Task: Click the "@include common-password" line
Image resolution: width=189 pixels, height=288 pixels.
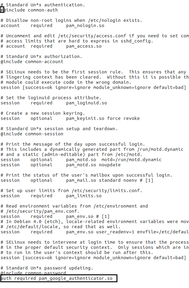Action: coord(33,273)
